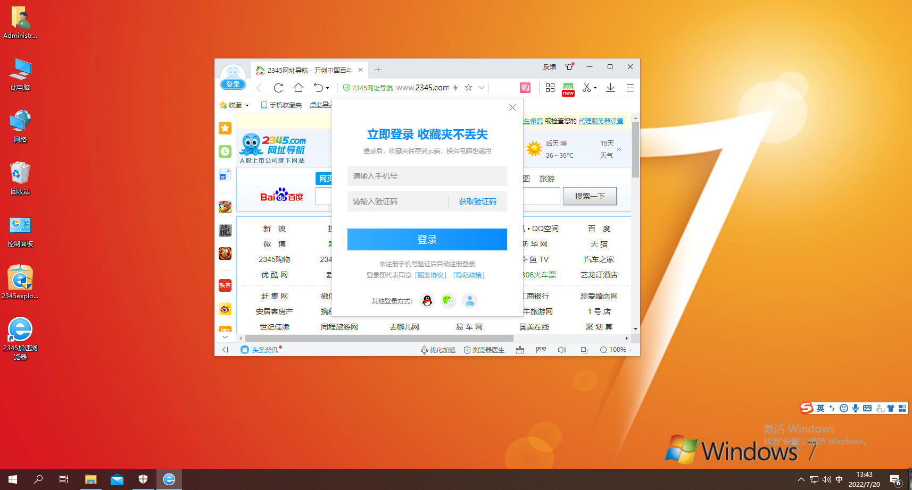Open Mail app from taskbar
Screen dimensions: 912x490
(117, 479)
